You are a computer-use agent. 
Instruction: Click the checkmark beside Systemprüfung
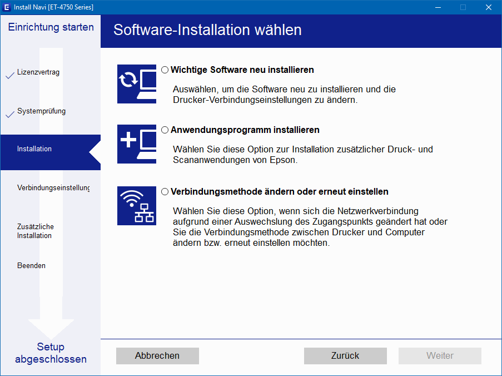9,114
